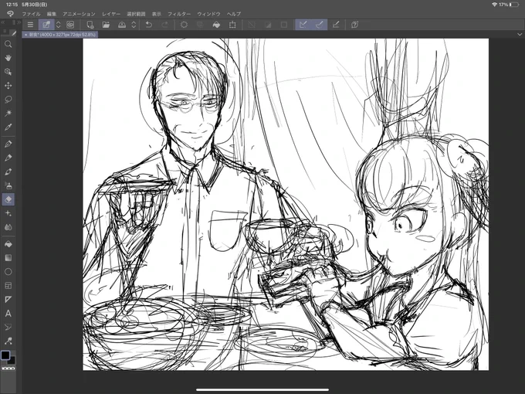
Task: Click the invert selection icon
Action: pyautogui.click(x=268, y=25)
